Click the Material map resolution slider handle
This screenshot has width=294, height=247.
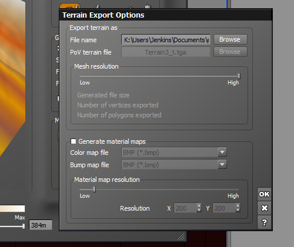[x=94, y=190]
